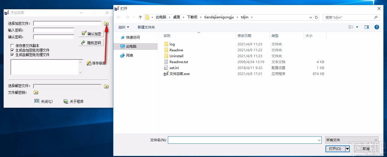Click help question mark icon

coord(377,27)
